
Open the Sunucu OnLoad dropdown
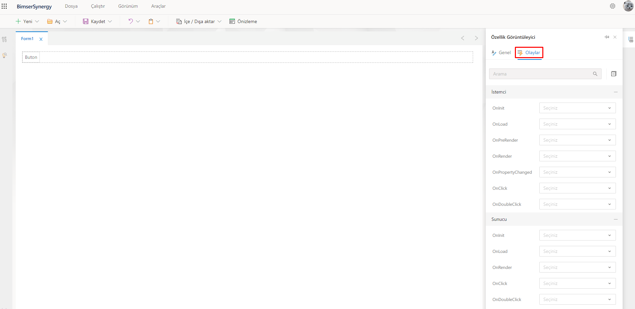pos(577,251)
